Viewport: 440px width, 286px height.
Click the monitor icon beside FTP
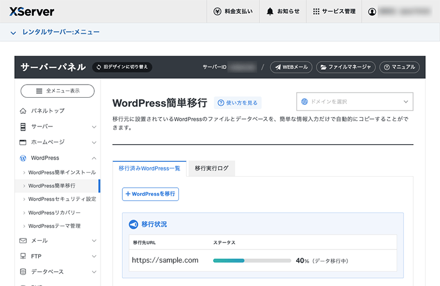(x=23, y=256)
